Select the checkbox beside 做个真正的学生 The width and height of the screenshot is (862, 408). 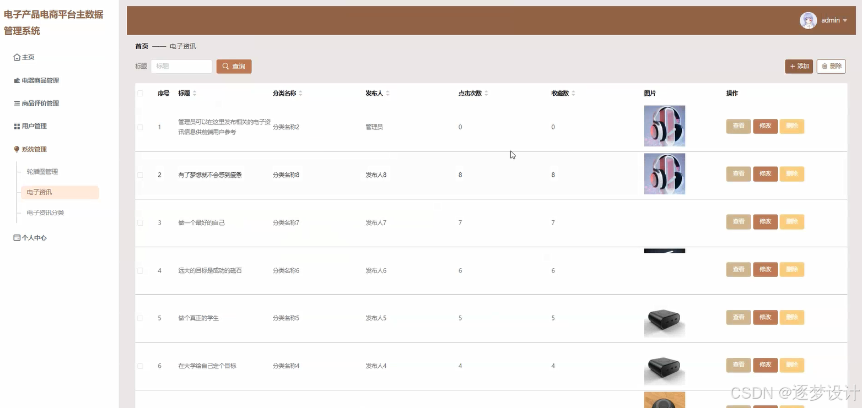tap(140, 318)
